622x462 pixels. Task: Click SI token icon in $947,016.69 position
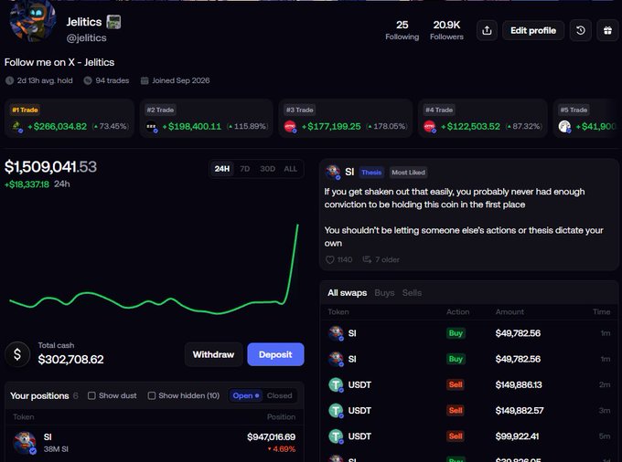(x=25, y=443)
